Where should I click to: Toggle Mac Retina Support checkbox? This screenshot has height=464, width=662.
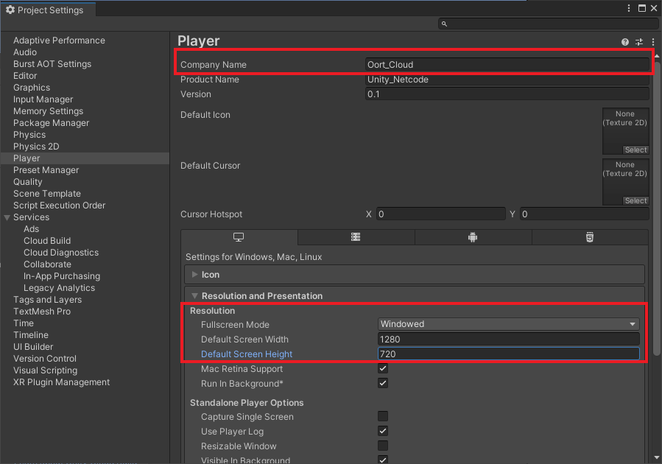(x=383, y=368)
